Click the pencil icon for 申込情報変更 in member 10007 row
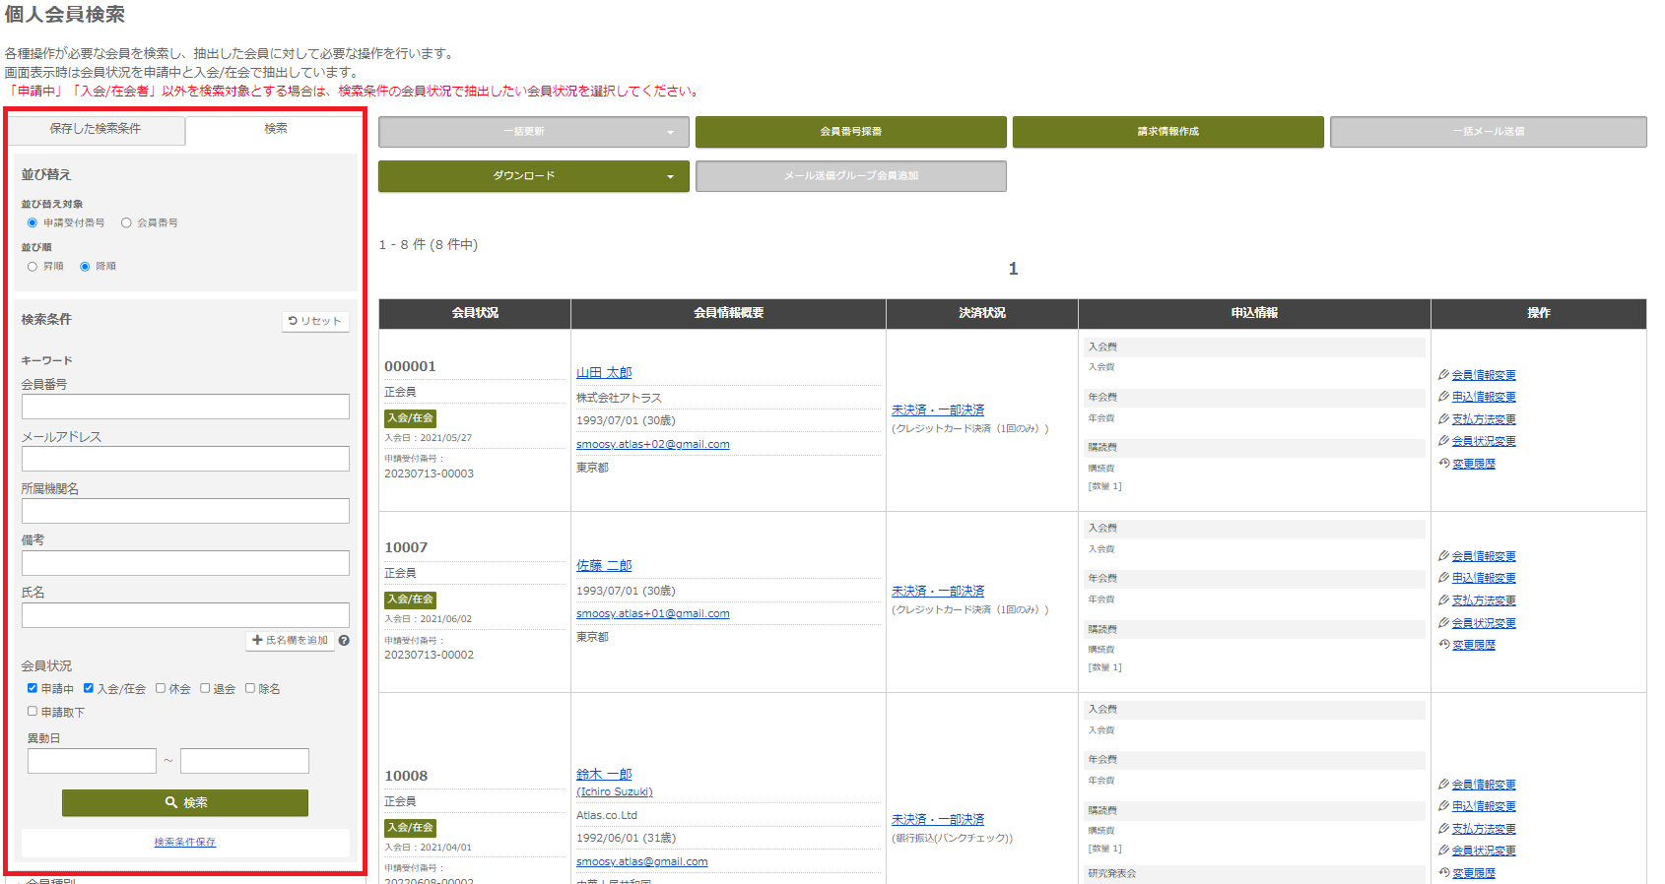 [1443, 577]
